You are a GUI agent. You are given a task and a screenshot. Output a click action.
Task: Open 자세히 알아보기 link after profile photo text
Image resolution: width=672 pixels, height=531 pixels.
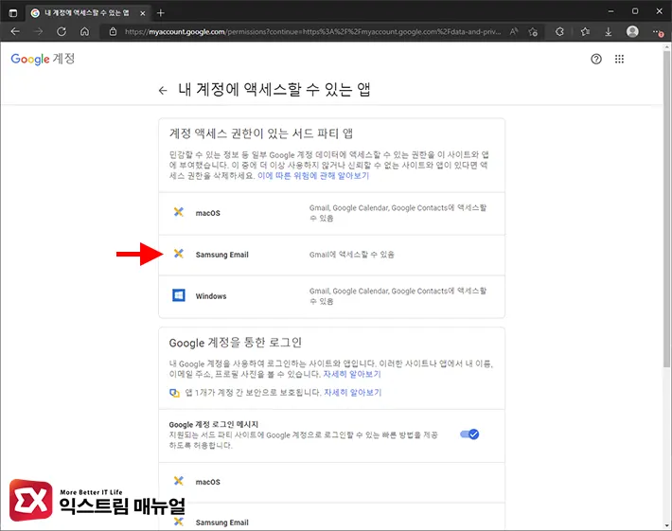pyautogui.click(x=352, y=374)
